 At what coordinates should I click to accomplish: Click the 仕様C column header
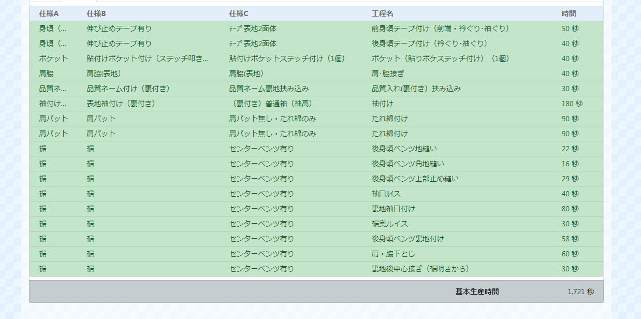pyautogui.click(x=239, y=13)
